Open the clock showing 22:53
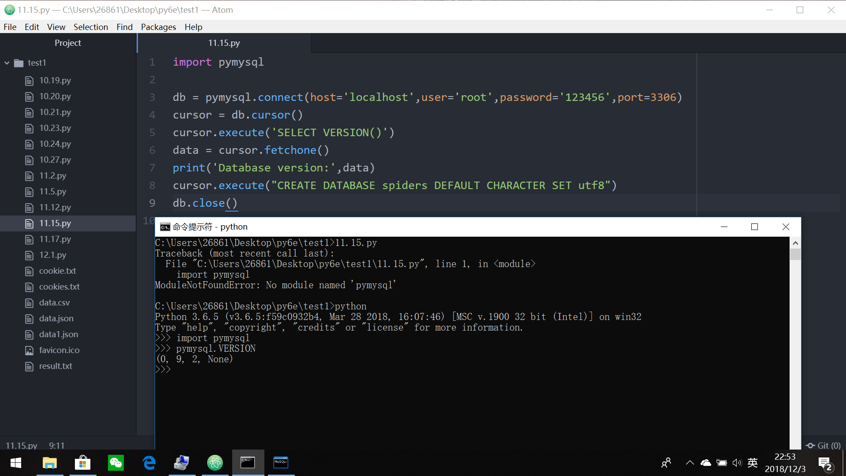The width and height of the screenshot is (846, 476). tap(785, 463)
